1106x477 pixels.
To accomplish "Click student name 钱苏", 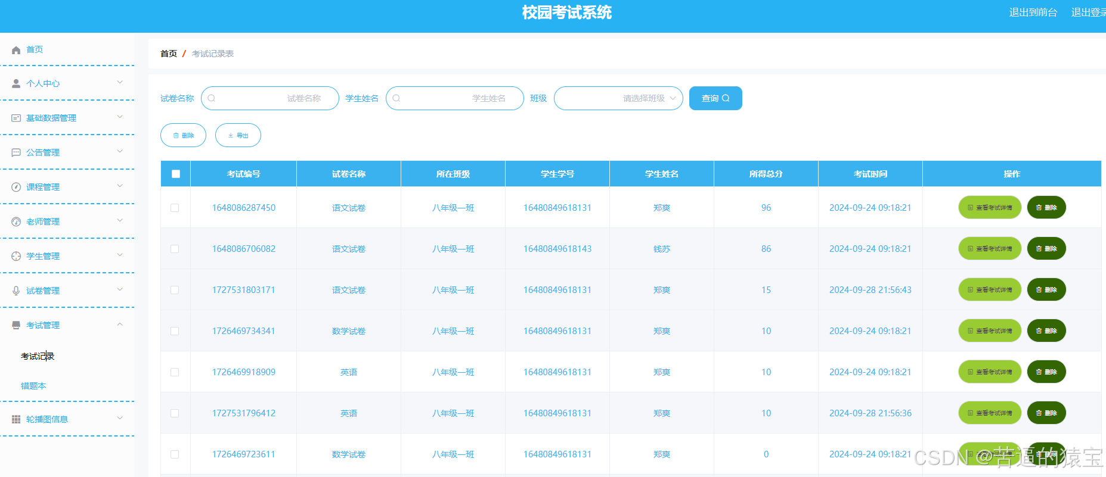I will [x=662, y=249].
